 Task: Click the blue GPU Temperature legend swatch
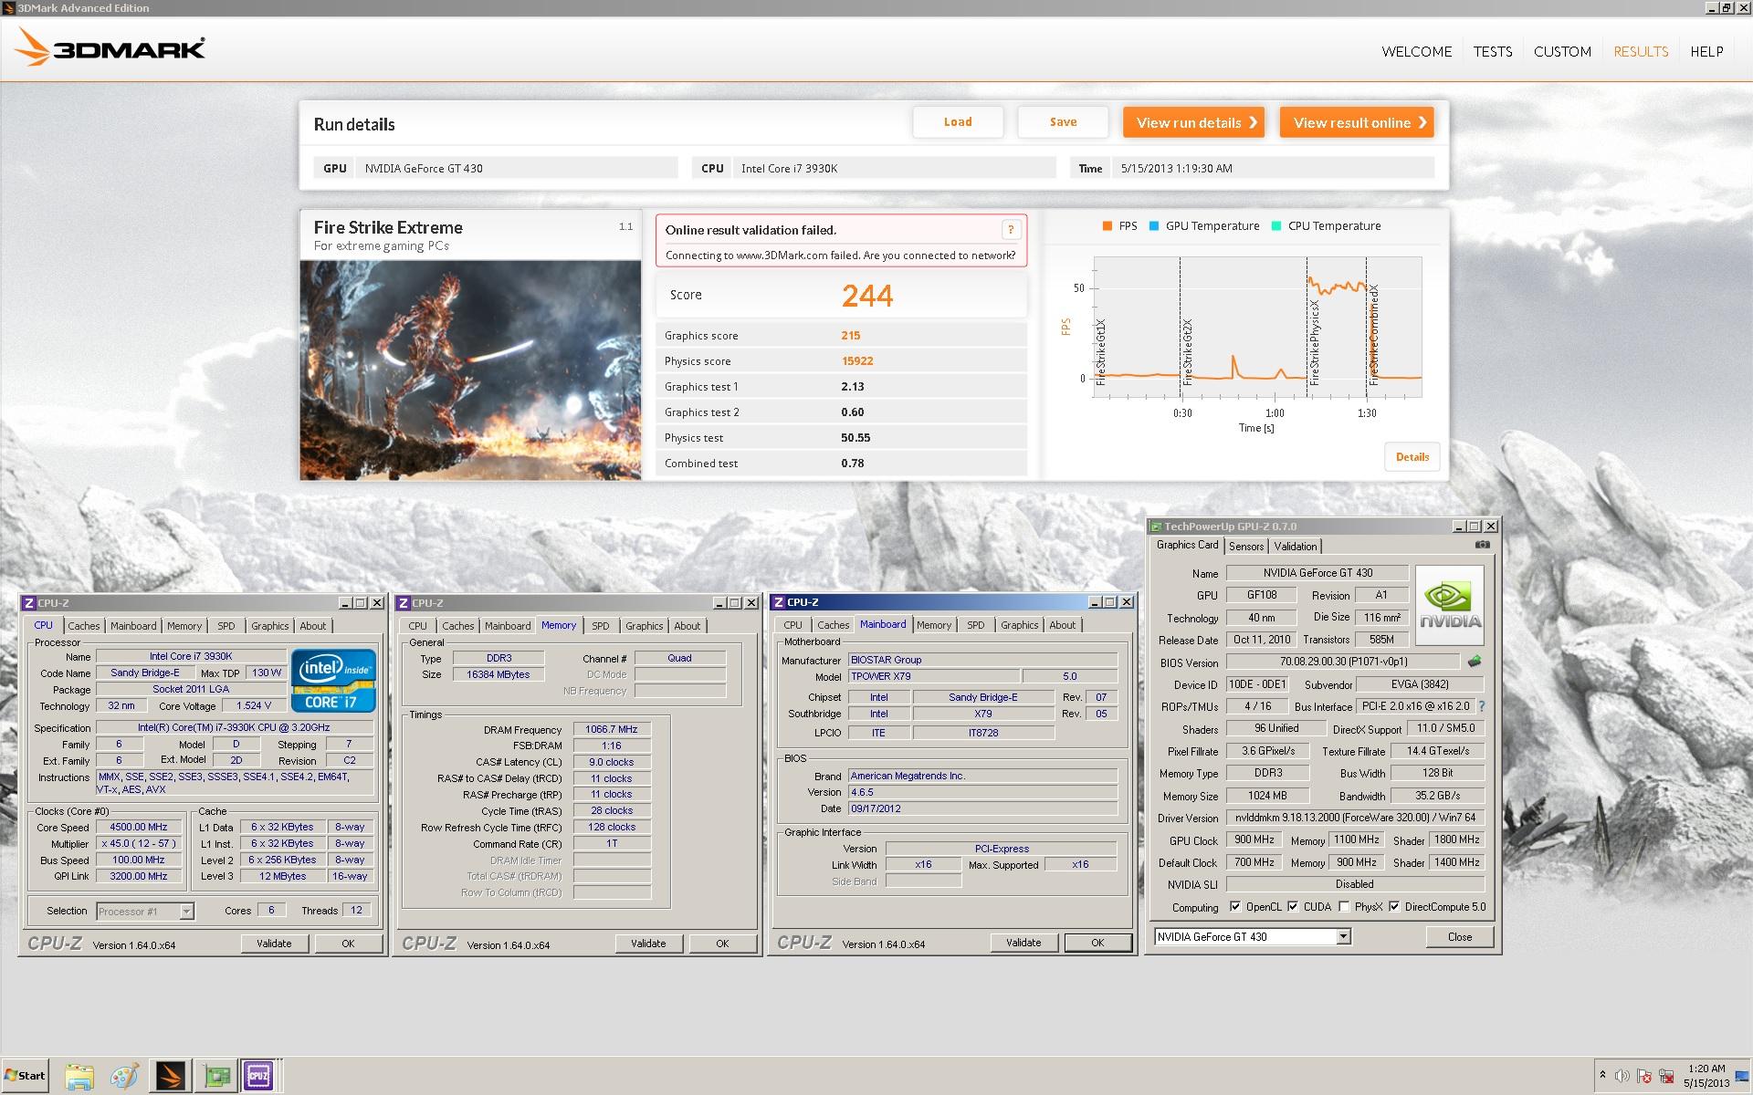point(1154,226)
